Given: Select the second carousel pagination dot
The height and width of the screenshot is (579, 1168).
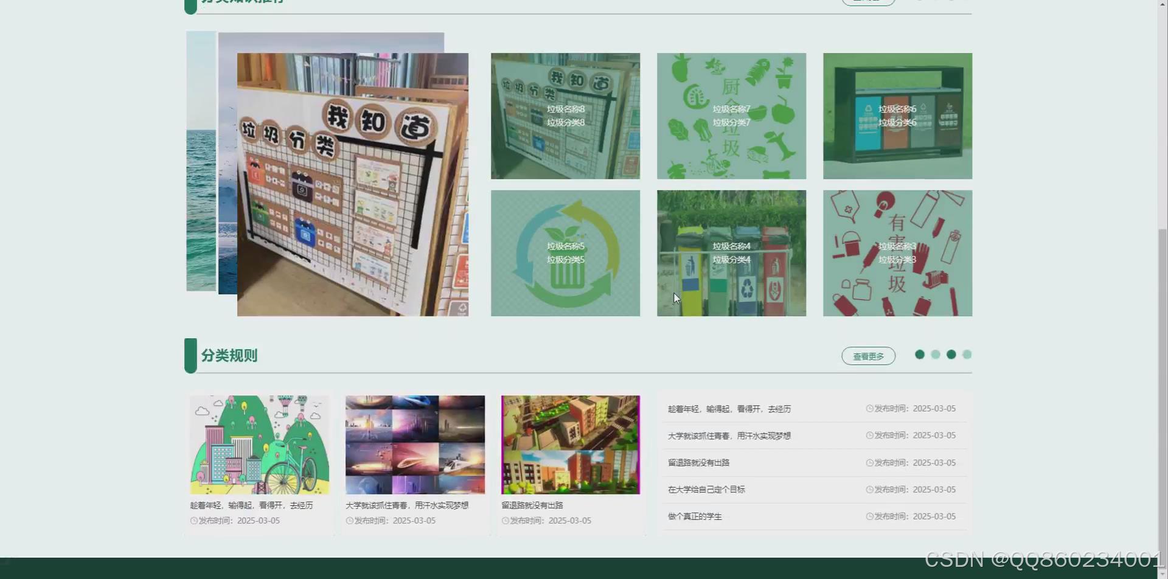Looking at the screenshot, I should tap(935, 354).
